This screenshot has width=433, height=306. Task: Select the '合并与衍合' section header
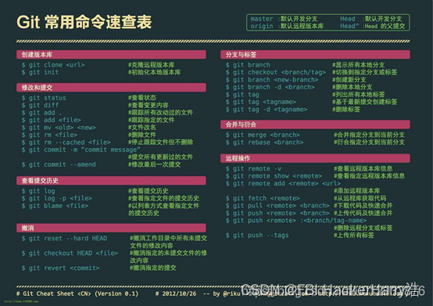pyautogui.click(x=315, y=124)
